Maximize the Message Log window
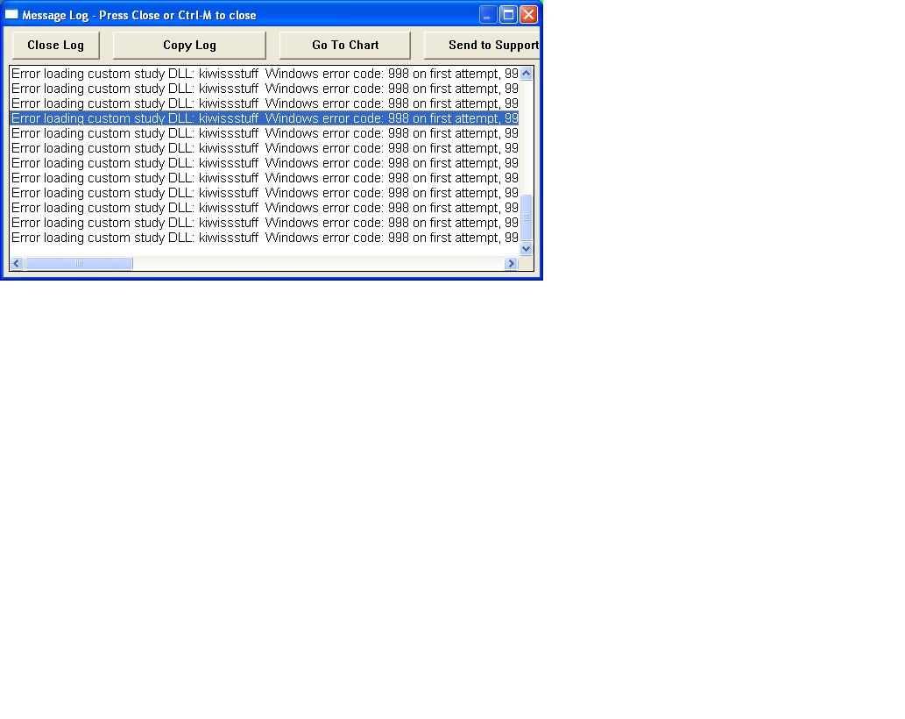 pyautogui.click(x=508, y=14)
